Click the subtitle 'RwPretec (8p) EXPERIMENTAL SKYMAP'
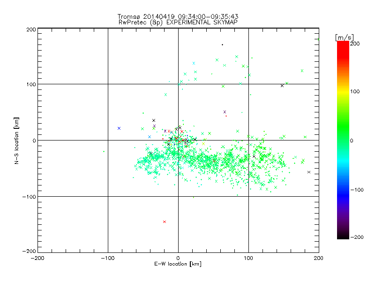The width and height of the screenshot is (375, 281). pyautogui.click(x=178, y=22)
